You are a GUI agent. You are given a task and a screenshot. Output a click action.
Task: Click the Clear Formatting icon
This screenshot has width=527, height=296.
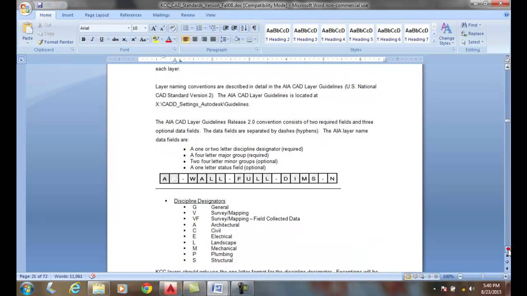(173, 28)
